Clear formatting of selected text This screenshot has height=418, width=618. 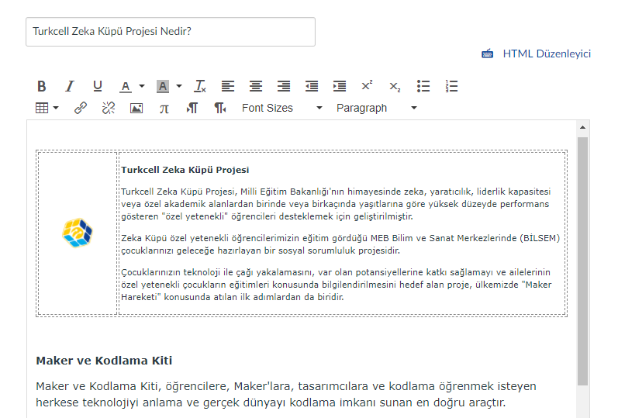[x=200, y=86]
